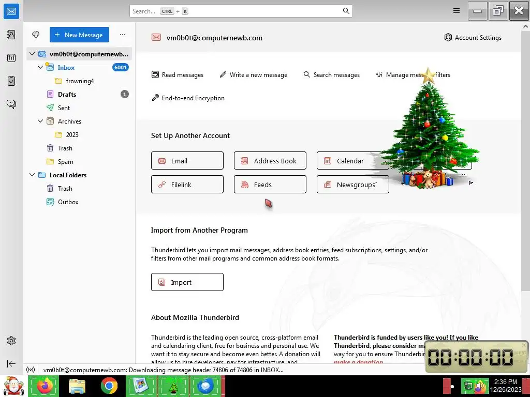Set up Newsgroups account
The height and width of the screenshot is (397, 530).
(352, 185)
